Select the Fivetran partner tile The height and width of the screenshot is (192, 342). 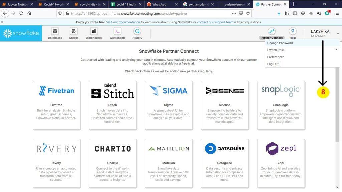click(x=56, y=105)
